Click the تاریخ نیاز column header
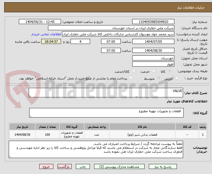 click(22, 127)
